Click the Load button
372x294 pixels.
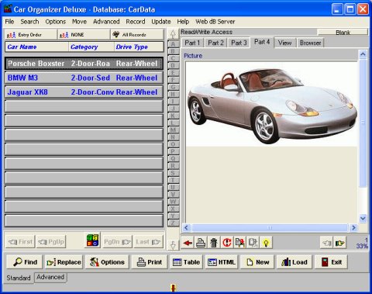(x=294, y=262)
